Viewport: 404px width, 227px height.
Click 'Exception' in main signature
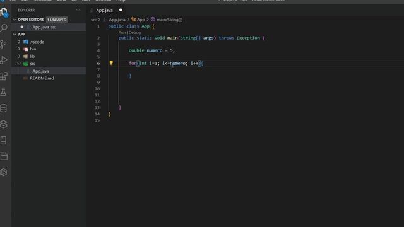248,38
